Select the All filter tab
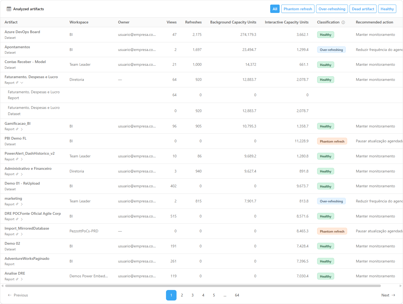 [275, 9]
